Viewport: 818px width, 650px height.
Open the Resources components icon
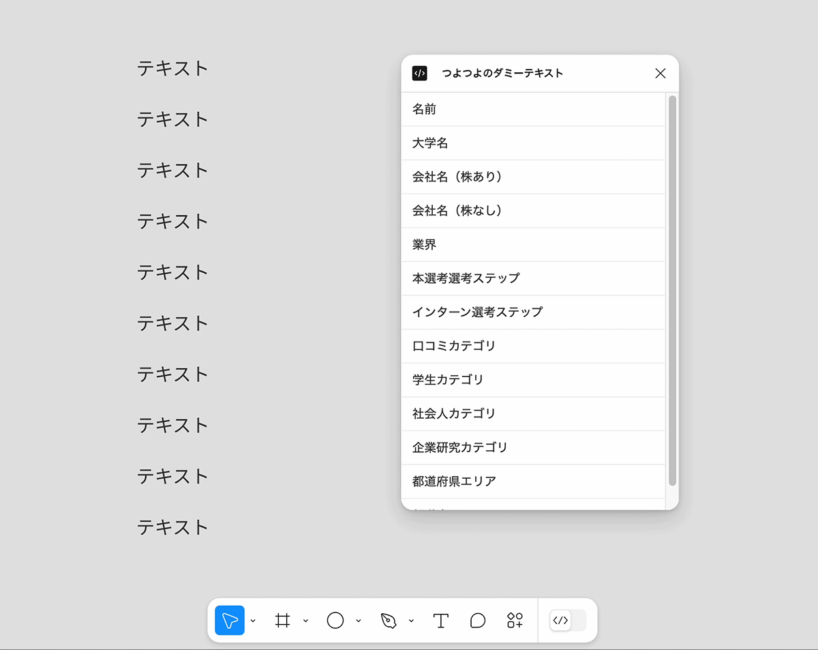click(x=515, y=620)
